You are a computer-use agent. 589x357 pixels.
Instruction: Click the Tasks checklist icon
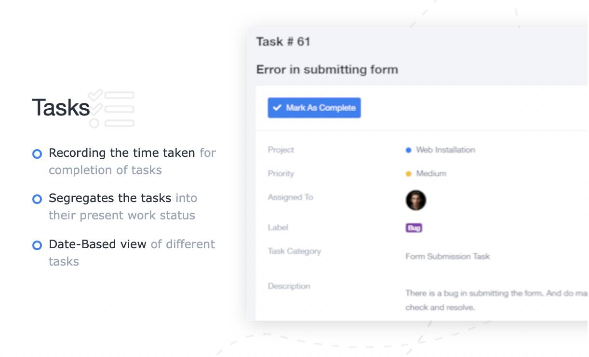coord(112,109)
